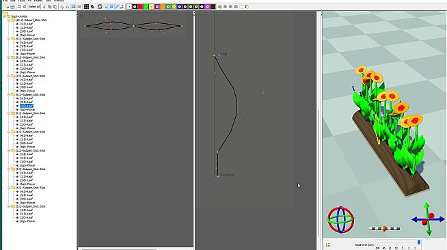This screenshot has width=447, height=250.
Task: Click the green fit-view icon below the 3D viewport
Action: [x=328, y=245]
